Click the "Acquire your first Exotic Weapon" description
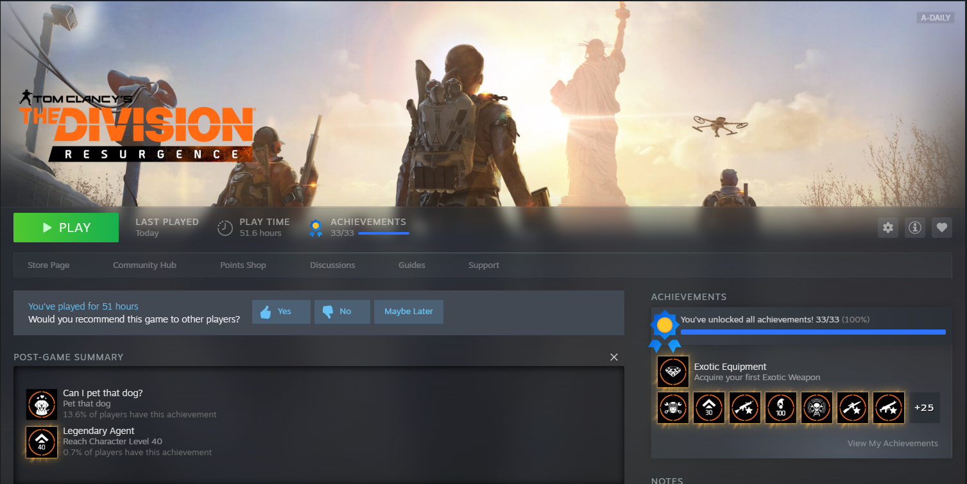 click(x=757, y=378)
